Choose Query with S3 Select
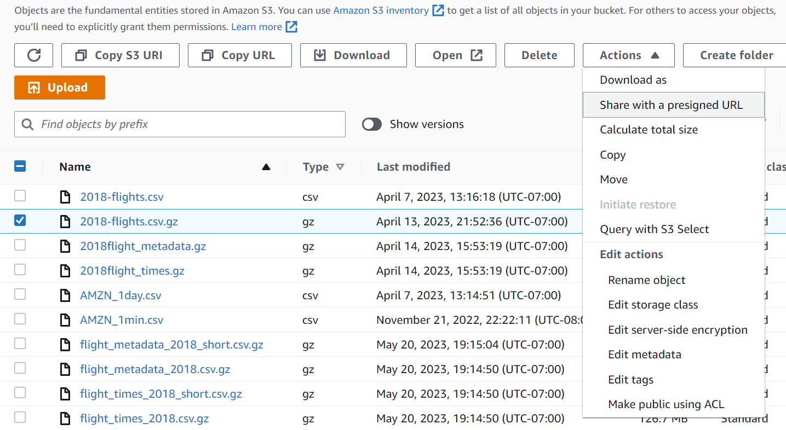Screen dimensions: 786x430 (654, 229)
